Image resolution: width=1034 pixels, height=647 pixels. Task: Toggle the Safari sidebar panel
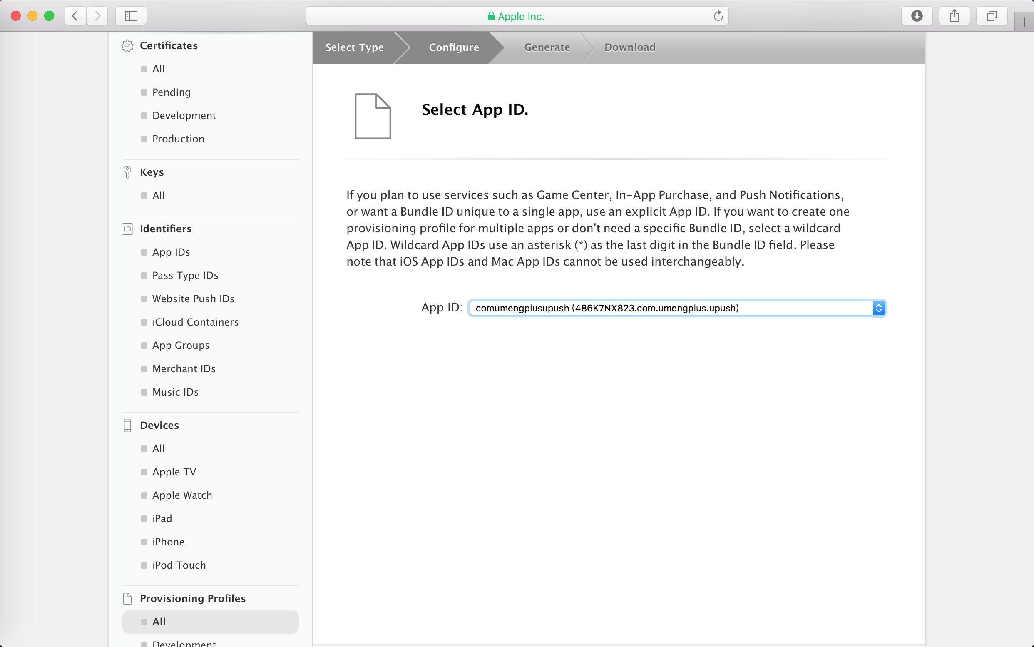coord(131,16)
